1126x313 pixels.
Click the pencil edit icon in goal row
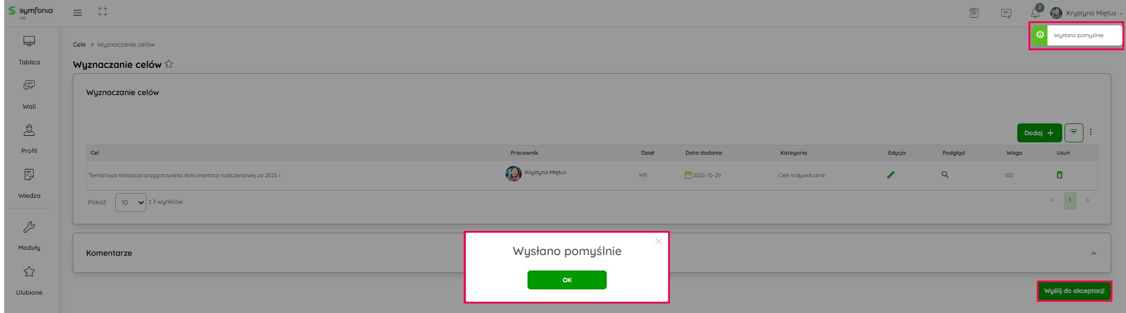coord(890,175)
